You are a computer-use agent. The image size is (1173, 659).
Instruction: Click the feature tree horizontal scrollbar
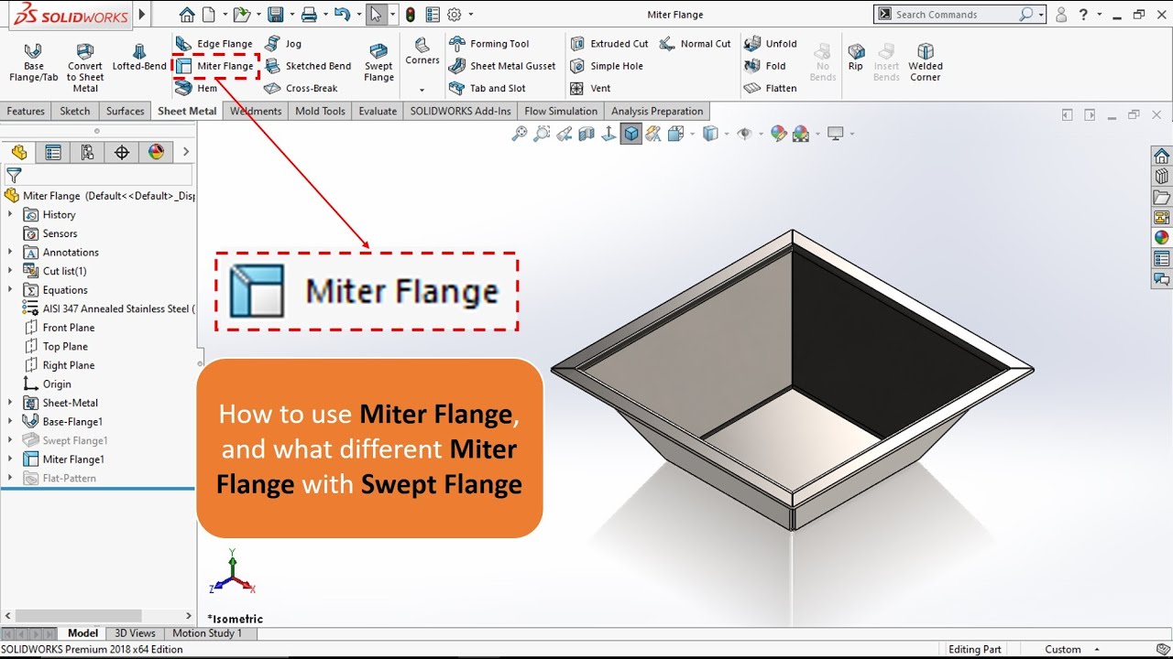coord(79,616)
